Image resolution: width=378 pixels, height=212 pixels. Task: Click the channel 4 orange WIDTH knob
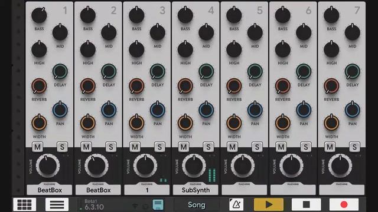coord(185,123)
